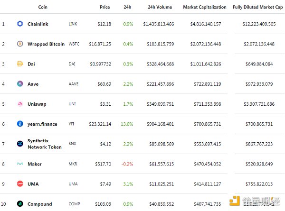The height and width of the screenshot is (211, 285).
Task: Click the yearn.finance logo icon
Action: point(20,124)
